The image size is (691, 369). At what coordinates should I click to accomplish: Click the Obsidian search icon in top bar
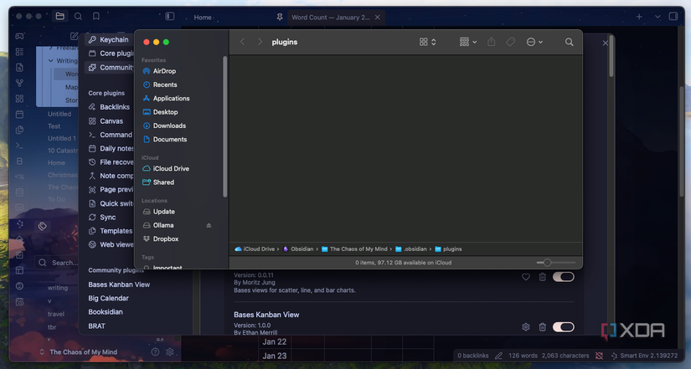pyautogui.click(x=78, y=16)
